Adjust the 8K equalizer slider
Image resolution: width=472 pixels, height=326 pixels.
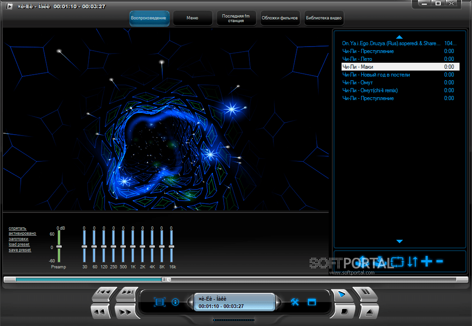pyautogui.click(x=162, y=247)
